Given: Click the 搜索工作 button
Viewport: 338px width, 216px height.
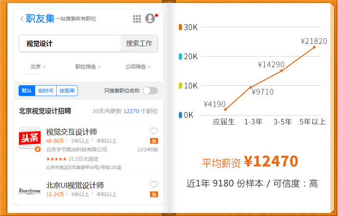Looking at the screenshot, I should 139,43.
